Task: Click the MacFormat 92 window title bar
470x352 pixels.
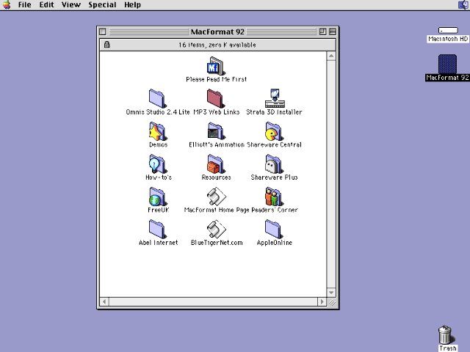Action: 217,32
